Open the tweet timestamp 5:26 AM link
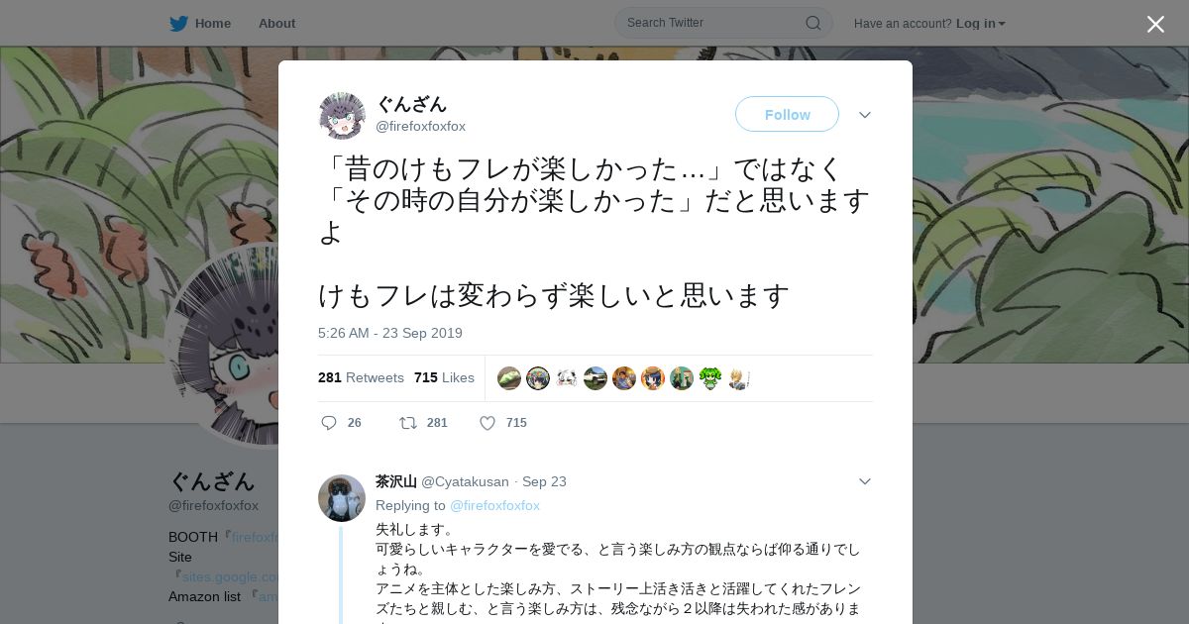The height and width of the screenshot is (624, 1189). (390, 333)
